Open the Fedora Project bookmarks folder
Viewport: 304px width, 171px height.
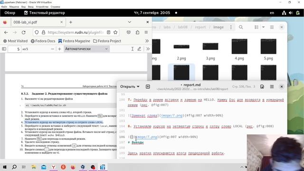107,41
